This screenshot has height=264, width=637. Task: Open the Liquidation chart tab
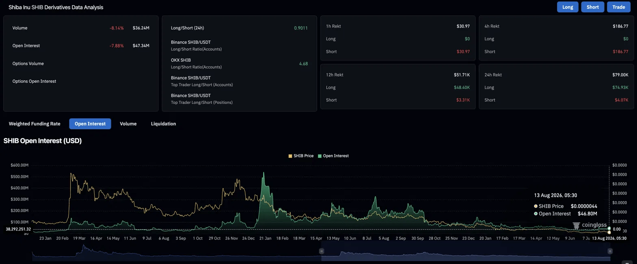coord(163,124)
